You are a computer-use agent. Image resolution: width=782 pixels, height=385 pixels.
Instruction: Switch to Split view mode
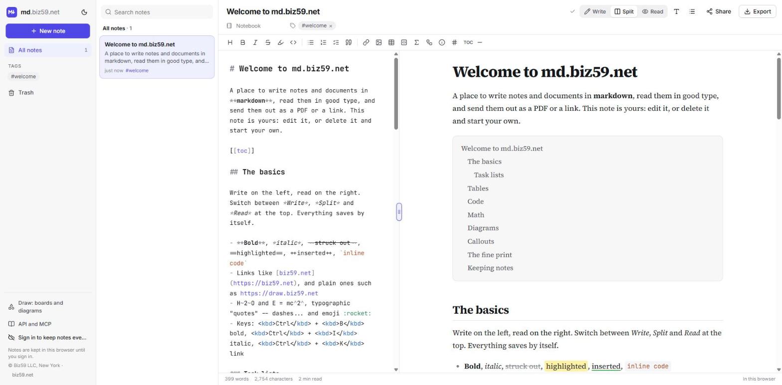[x=624, y=11]
